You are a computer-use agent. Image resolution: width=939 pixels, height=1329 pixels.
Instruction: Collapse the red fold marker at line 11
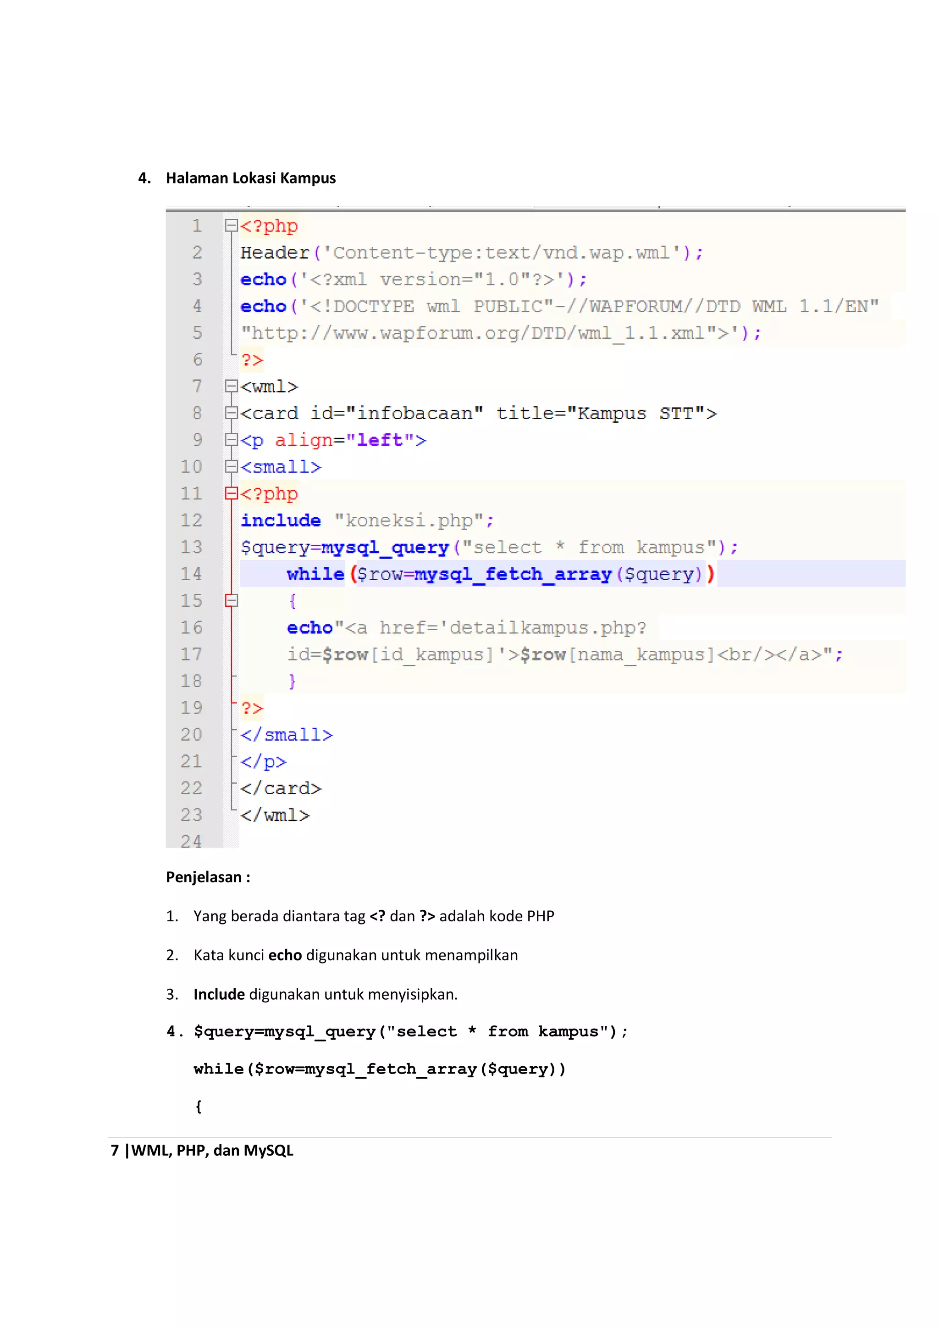coord(232,493)
